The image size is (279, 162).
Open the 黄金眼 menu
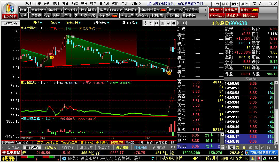104,4
